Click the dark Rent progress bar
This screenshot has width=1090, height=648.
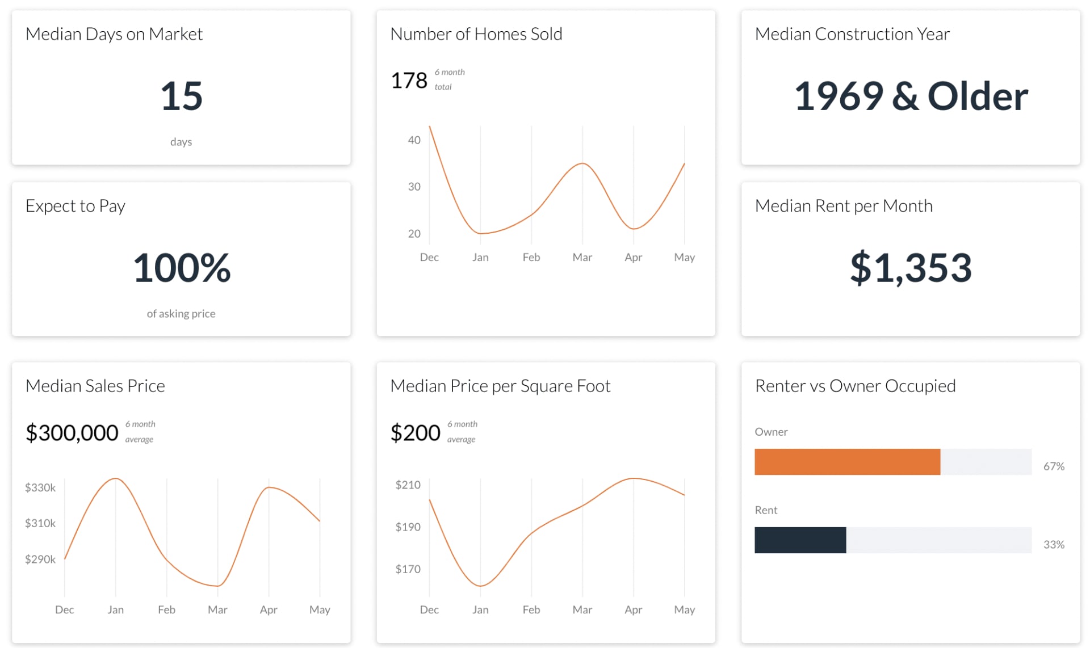click(x=799, y=540)
